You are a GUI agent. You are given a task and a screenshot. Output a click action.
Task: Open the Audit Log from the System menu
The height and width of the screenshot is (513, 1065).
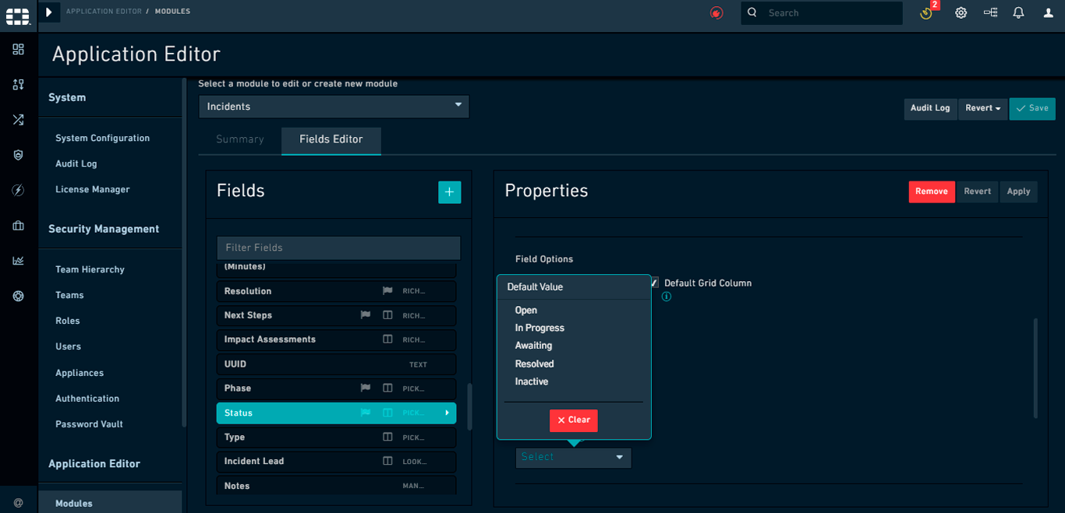tap(76, 163)
